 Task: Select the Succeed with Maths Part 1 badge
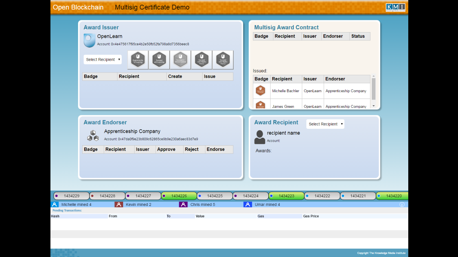[202, 60]
